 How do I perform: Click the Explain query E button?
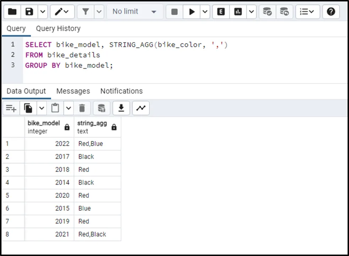click(x=221, y=12)
